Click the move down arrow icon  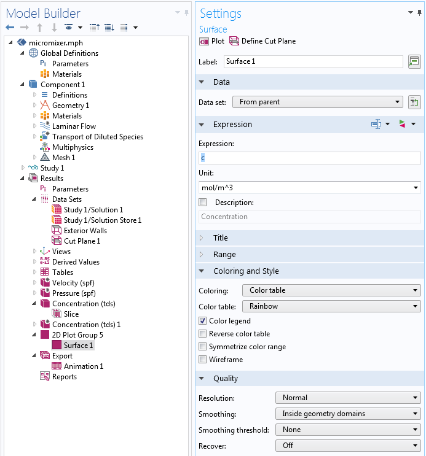coord(54,28)
